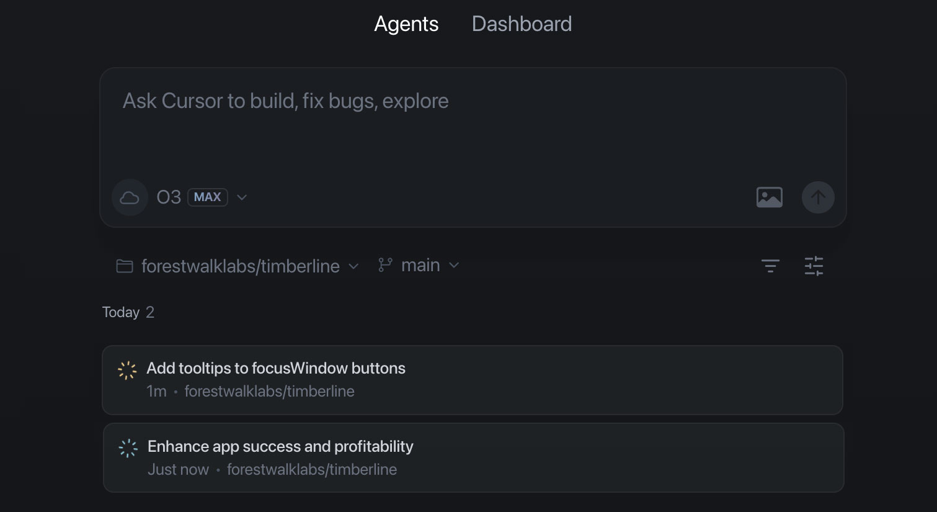Open "Enhance app success and profitability" agent
The height and width of the screenshot is (512, 937).
(280, 447)
